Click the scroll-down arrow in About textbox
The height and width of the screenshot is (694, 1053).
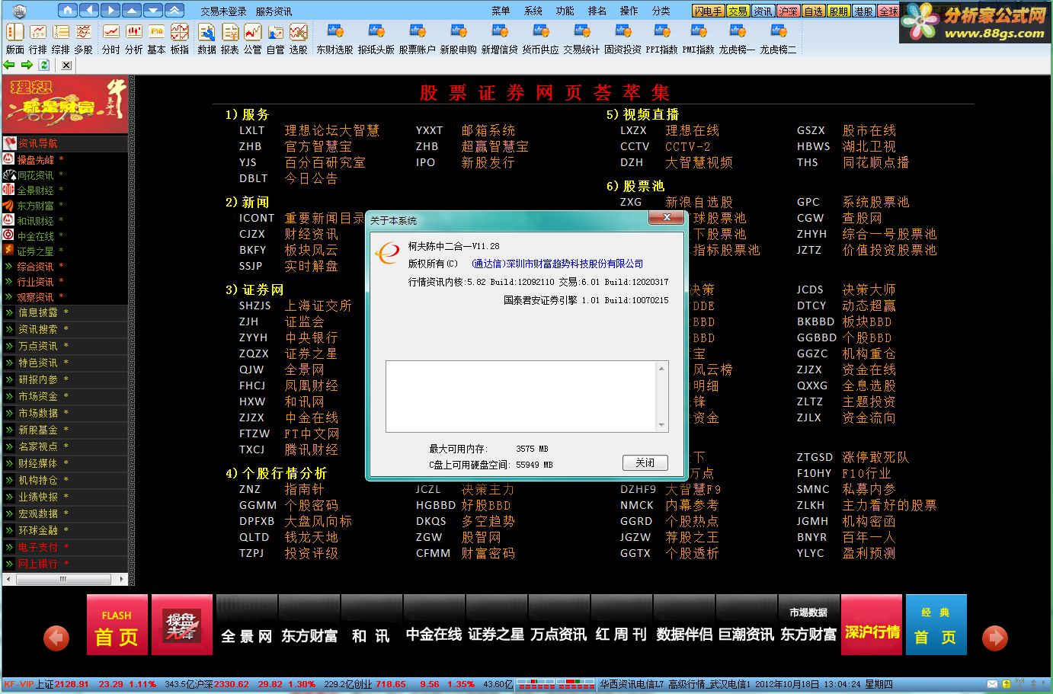[661, 425]
